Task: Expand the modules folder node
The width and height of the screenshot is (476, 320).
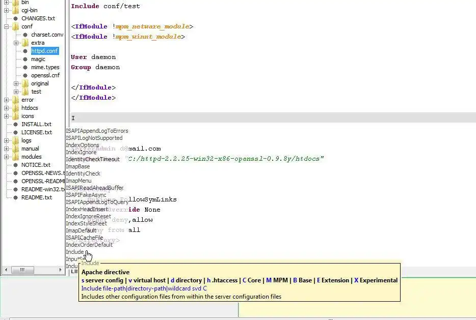Action: point(6,157)
